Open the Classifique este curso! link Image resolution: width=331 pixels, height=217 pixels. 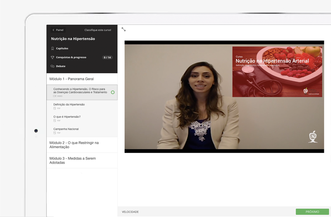98,30
